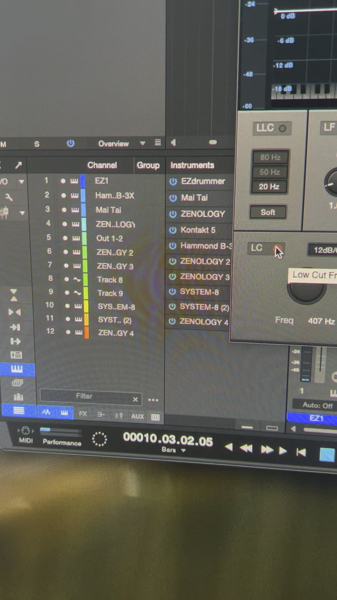This screenshot has height=600, width=337.
Task: Click the three-dots options next to Filter
Action: click(153, 400)
